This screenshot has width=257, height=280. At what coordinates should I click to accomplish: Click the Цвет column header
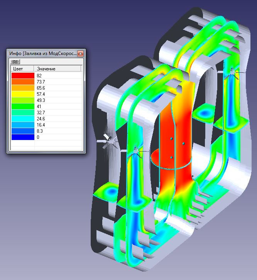click(22, 69)
